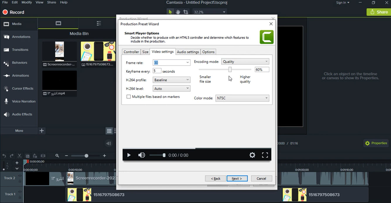Open the File menu
This screenshot has width=391, height=203.
click(5, 2)
